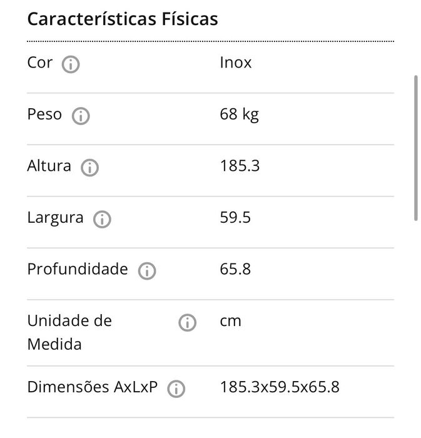Click the 68 kg weight value
421x438 pixels.
pos(239,115)
